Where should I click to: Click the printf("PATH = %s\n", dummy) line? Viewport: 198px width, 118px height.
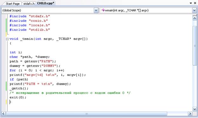[40, 84]
